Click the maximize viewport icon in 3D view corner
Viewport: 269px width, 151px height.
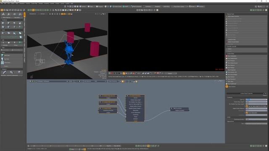click(102, 14)
